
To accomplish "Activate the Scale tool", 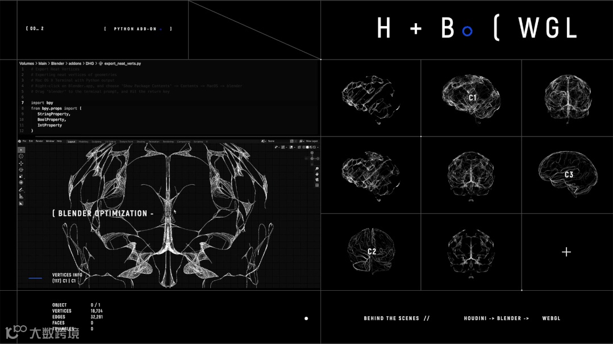I will coord(21,176).
